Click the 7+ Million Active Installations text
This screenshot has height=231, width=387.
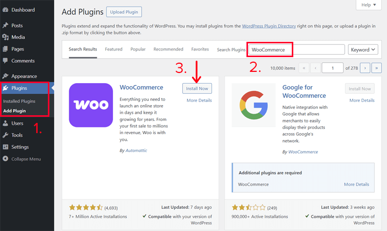98,216
